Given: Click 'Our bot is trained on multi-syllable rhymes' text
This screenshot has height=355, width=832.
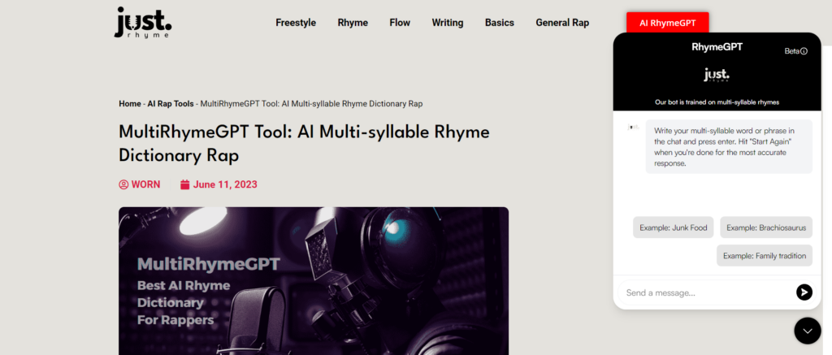Looking at the screenshot, I should click(717, 102).
